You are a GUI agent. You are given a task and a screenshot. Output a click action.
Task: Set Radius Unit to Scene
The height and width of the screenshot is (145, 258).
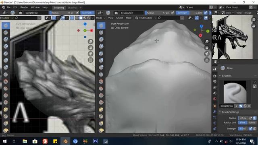click(252, 122)
